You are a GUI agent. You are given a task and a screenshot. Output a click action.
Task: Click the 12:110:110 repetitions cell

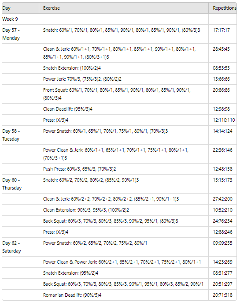tap(222, 120)
